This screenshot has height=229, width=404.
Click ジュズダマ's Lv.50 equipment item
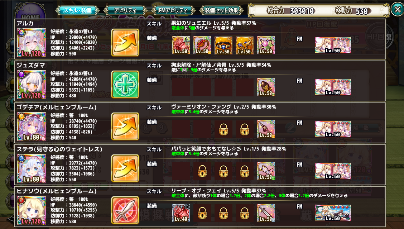tap(266, 87)
